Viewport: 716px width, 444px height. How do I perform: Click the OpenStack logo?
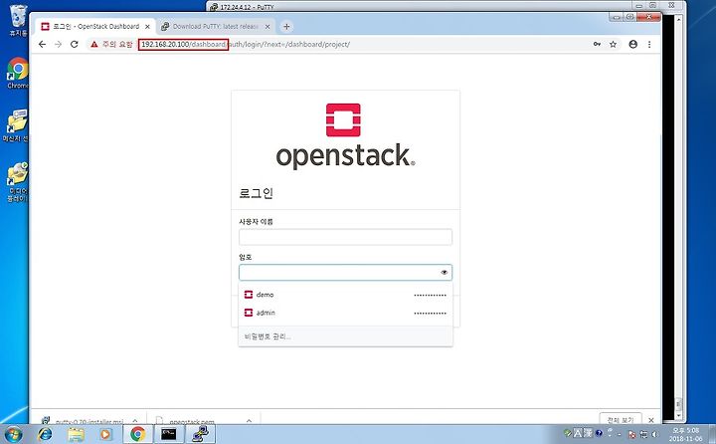345,136
